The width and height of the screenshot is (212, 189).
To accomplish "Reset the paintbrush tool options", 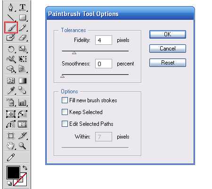I will click(168, 63).
